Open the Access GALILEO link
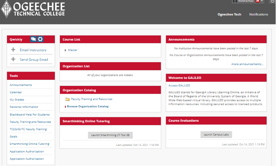 (x=179, y=86)
